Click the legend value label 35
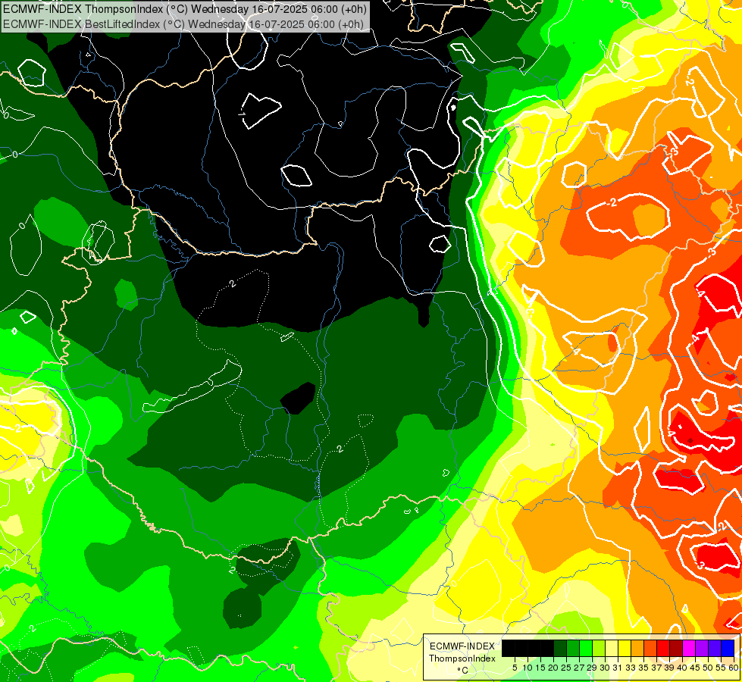Viewport: 742px width, 682px height. [x=643, y=668]
